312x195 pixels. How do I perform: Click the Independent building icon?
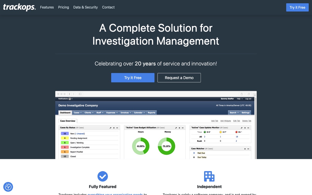click(209, 176)
